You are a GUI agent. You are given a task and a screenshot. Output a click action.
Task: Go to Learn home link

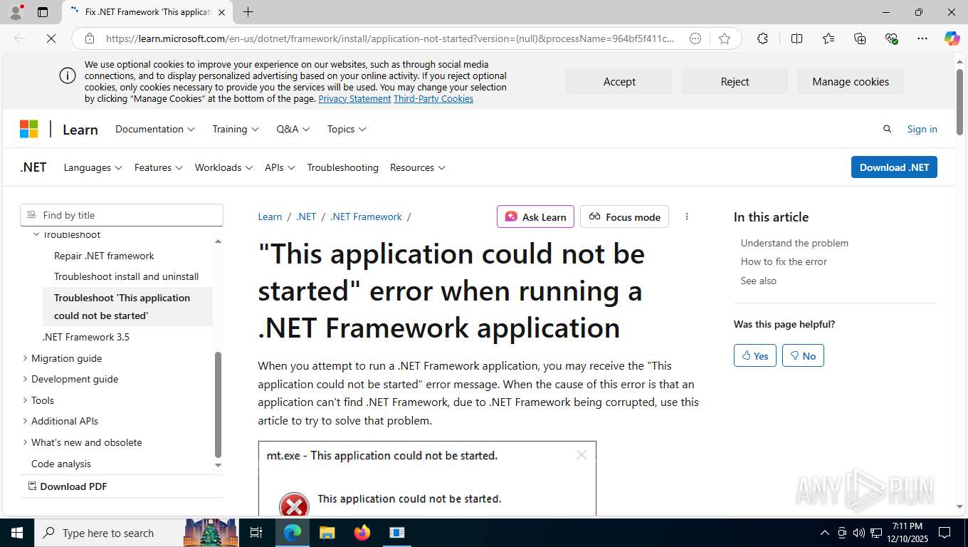tap(80, 129)
